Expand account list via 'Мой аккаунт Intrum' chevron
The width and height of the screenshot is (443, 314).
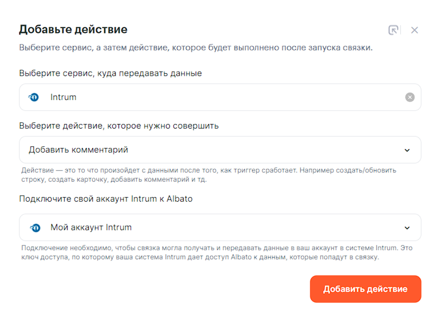click(x=407, y=228)
